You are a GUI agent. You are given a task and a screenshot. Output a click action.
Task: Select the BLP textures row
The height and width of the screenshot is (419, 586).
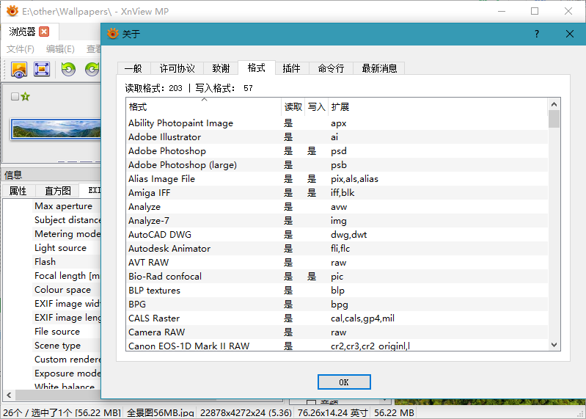point(337,291)
